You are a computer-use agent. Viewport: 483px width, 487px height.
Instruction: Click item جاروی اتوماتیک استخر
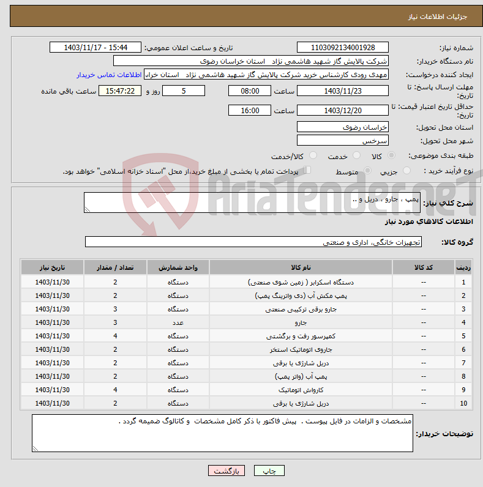point(301,349)
